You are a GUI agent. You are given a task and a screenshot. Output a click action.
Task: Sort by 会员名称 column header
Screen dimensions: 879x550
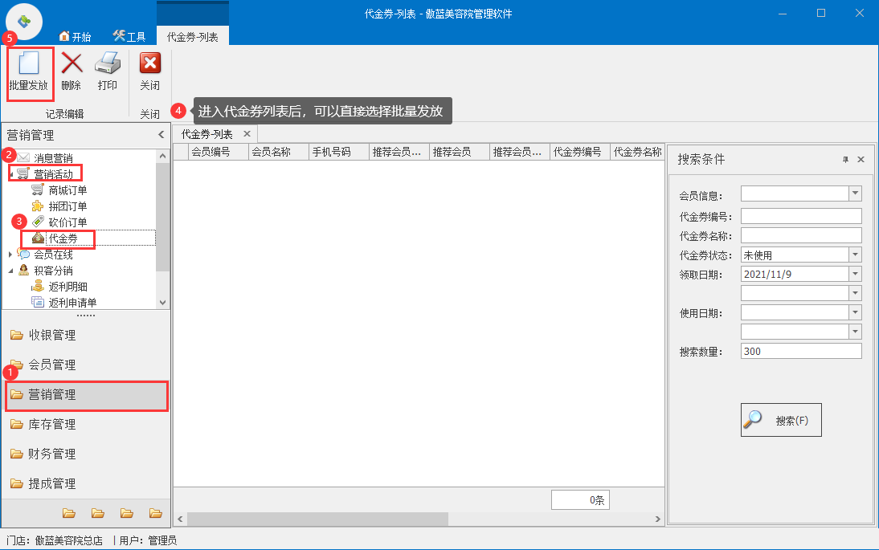[279, 152]
